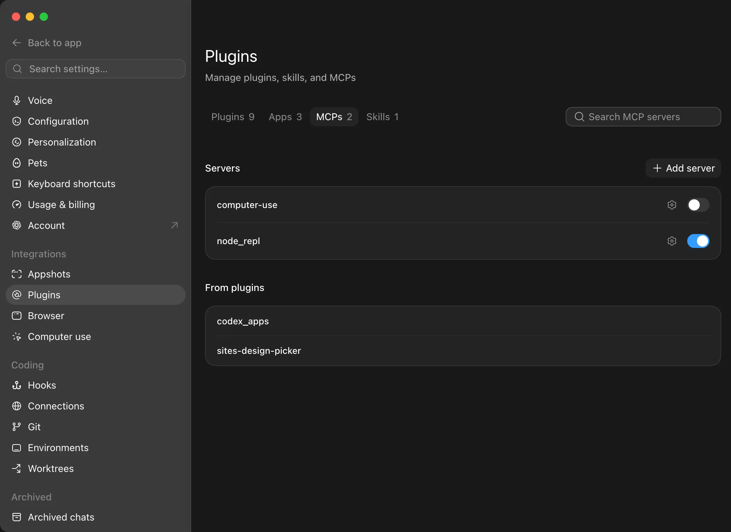731x532 pixels.
Task: Click the Computer use cursor icon
Action: point(17,336)
